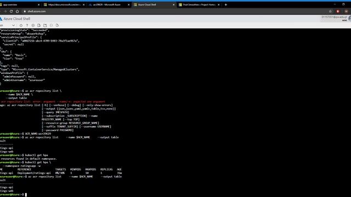
Task: Open a new browser tab
Action: pyautogui.click(x=225, y=5)
